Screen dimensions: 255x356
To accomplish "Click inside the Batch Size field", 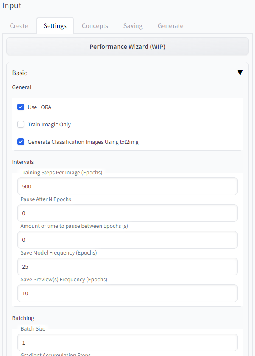I will coord(127,342).
